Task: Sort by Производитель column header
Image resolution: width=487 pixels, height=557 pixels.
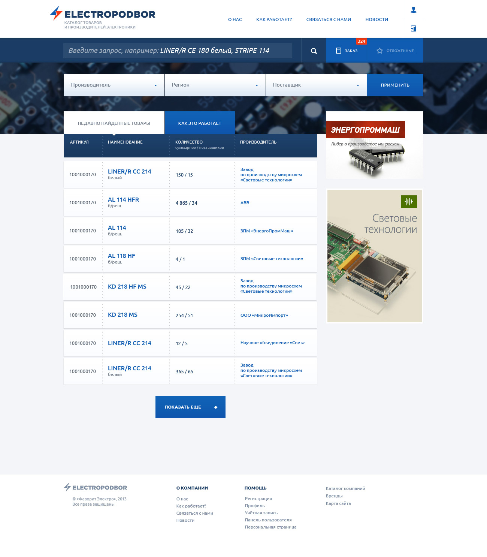Action: [258, 142]
